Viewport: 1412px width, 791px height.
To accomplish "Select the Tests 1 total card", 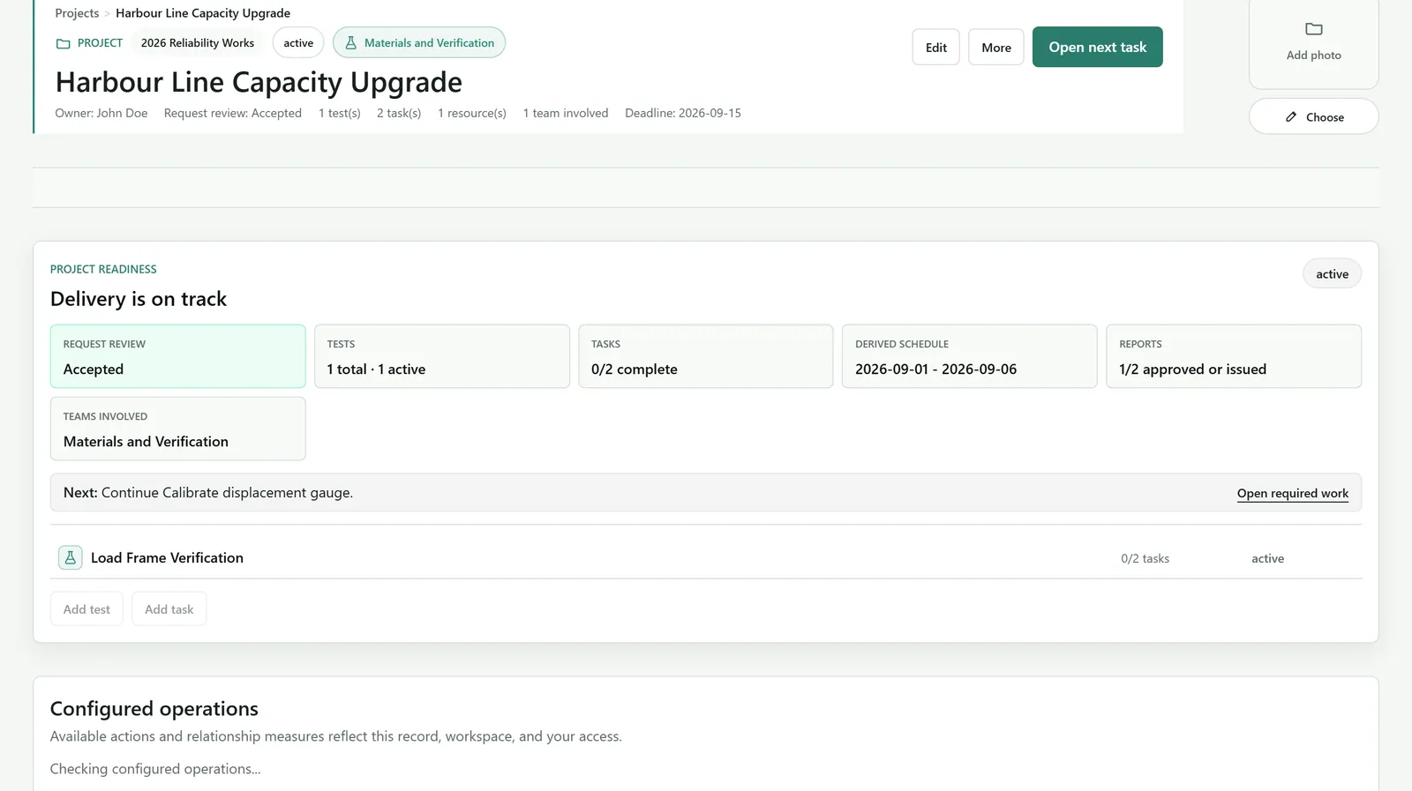I will (442, 356).
